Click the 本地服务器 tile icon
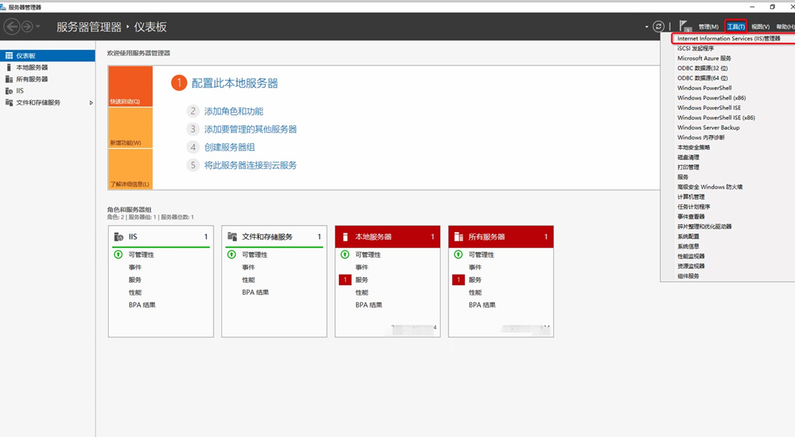Viewport: 795px width, 437px height. point(345,237)
